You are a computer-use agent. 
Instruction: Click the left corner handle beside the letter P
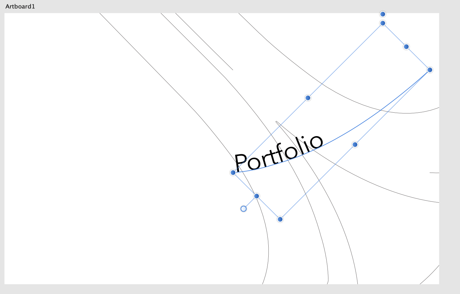233,173
